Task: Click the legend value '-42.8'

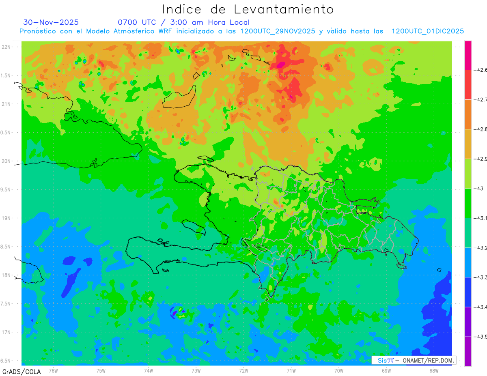Action: (x=481, y=129)
